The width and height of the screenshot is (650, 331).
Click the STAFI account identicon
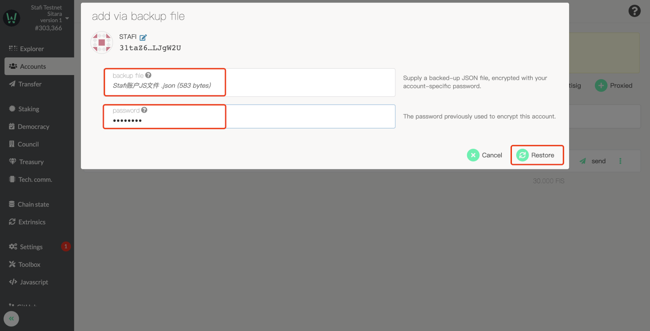[x=102, y=42]
